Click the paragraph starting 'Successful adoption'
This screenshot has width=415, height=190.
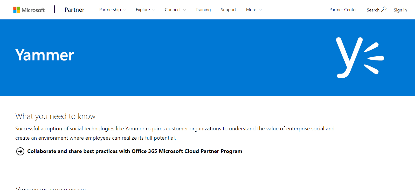[x=175, y=133]
